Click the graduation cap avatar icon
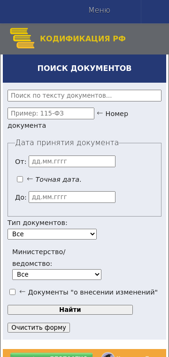Image resolution: width=169 pixels, height=357 pixels. (x=108, y=355)
